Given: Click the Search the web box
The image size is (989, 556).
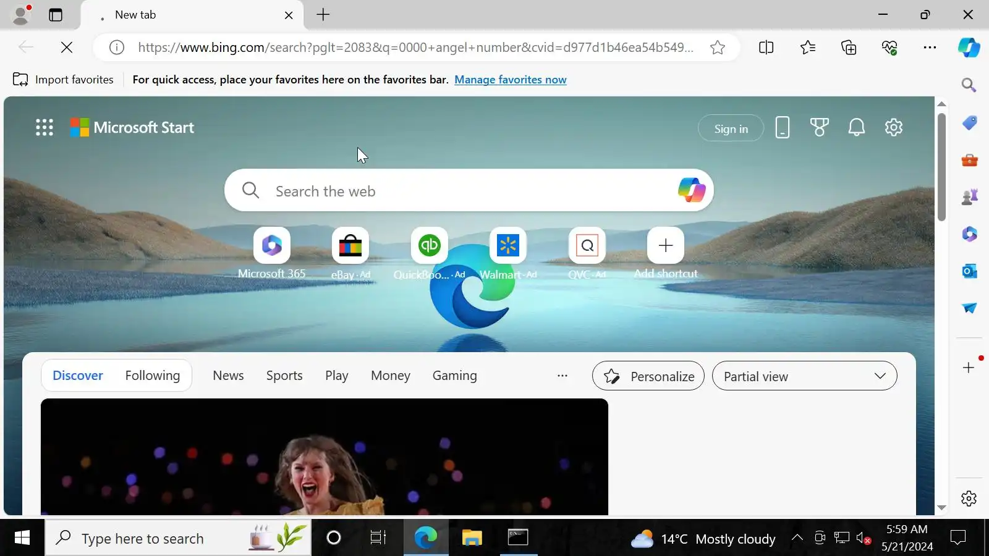Looking at the screenshot, I should tap(469, 191).
